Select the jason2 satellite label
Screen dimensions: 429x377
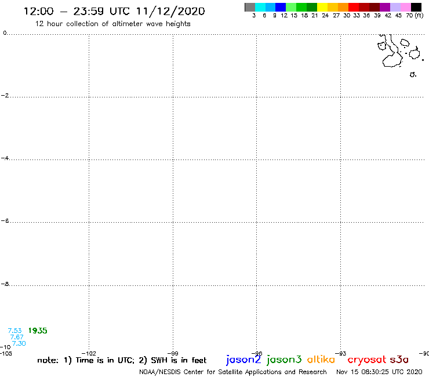tap(243, 360)
